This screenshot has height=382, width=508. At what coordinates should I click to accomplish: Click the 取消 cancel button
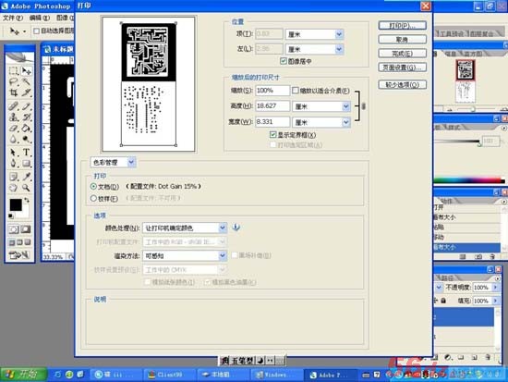click(402, 40)
